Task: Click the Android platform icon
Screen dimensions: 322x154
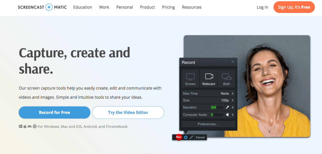Action: point(29,126)
